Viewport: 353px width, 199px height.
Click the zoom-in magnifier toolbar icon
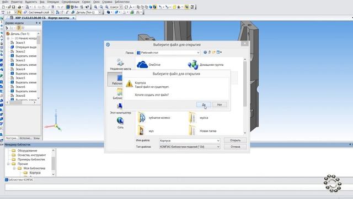coord(95,7)
